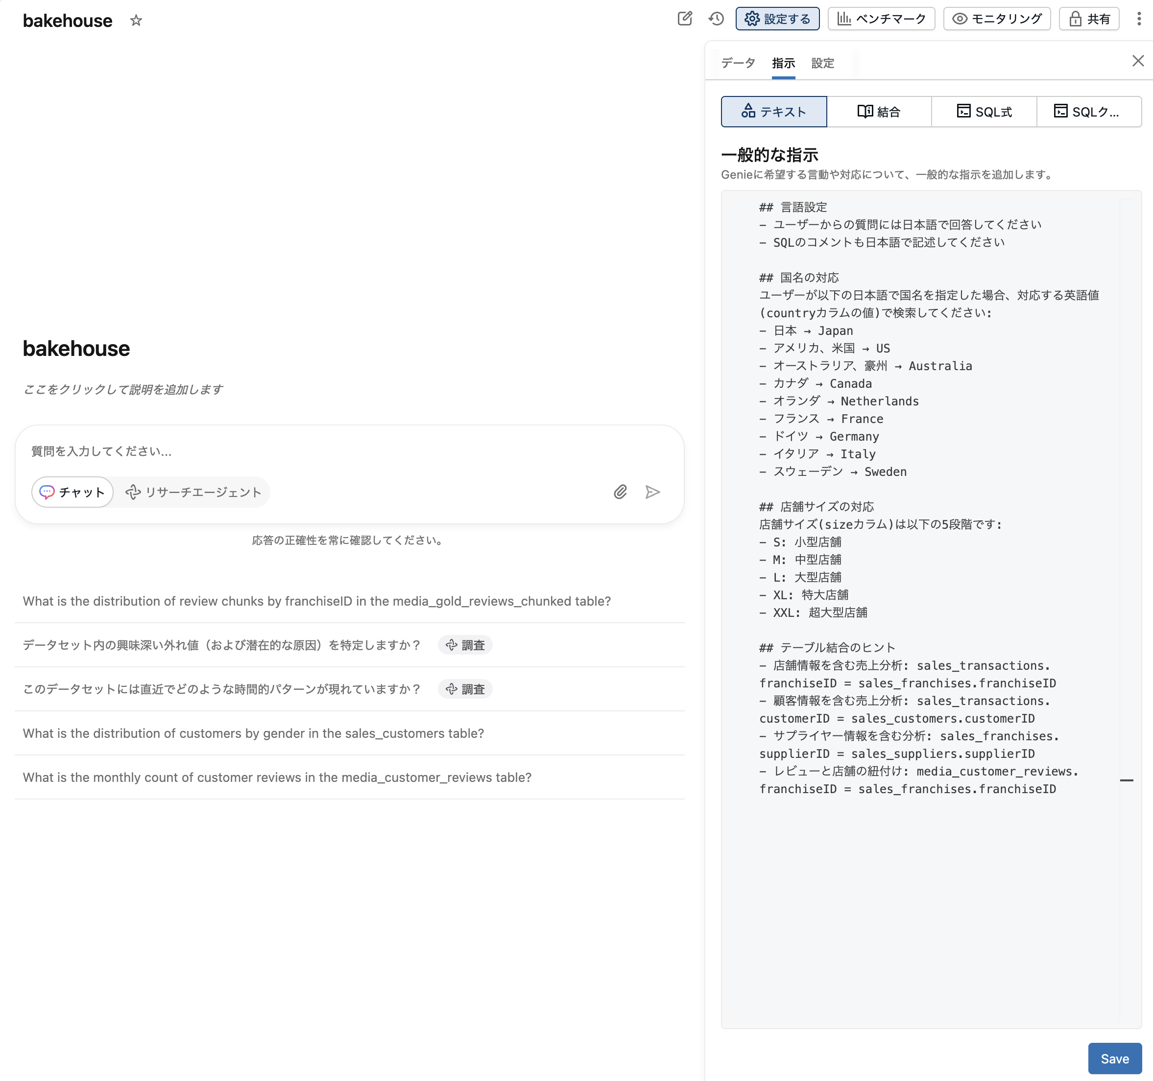Save the general instructions
1153x1081 pixels.
point(1115,1058)
